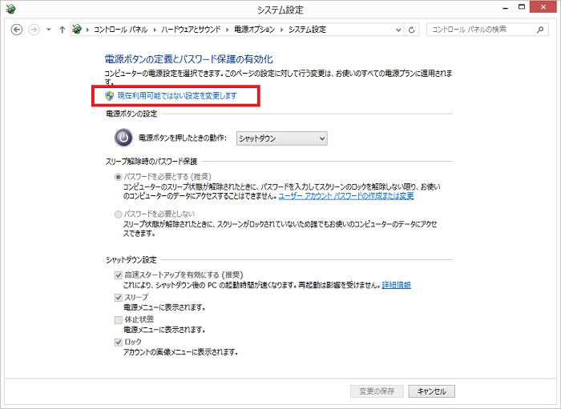The height and width of the screenshot is (409, 561).
Task: Click the refresh button beside address bar
Action: tap(412, 30)
